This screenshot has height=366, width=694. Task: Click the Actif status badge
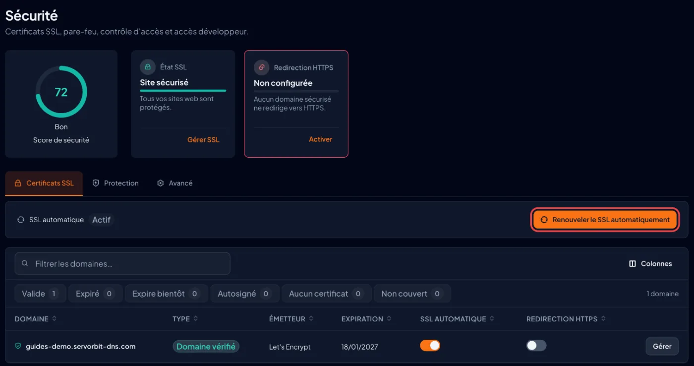pos(102,220)
